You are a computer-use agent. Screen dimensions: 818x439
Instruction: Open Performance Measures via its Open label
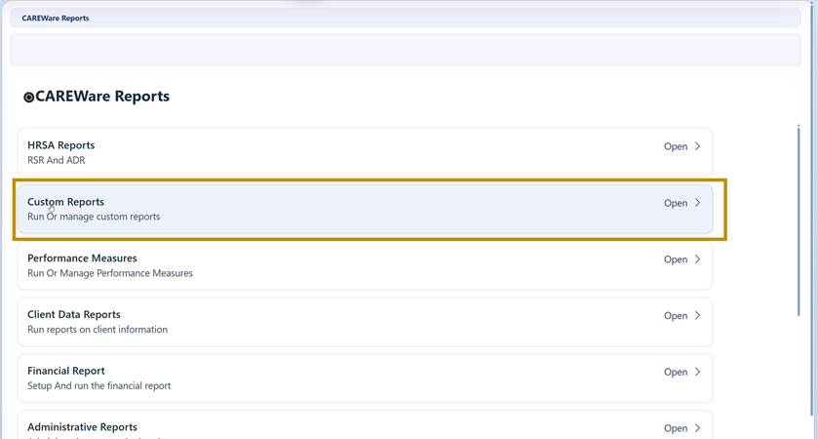(675, 259)
